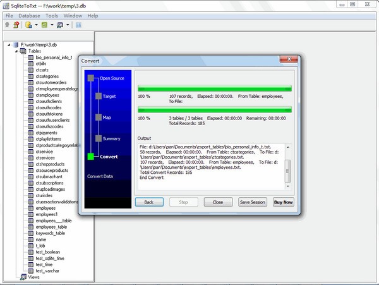Screen dimensions: 379x285
Task: Click the table icon beside ctcategories
Action: point(31,76)
